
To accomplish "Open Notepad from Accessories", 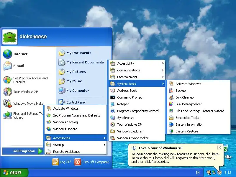I will coord(137,104).
